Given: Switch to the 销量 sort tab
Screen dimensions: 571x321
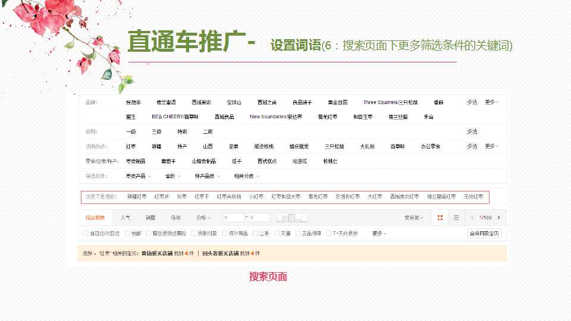Looking at the screenshot, I should (x=150, y=218).
